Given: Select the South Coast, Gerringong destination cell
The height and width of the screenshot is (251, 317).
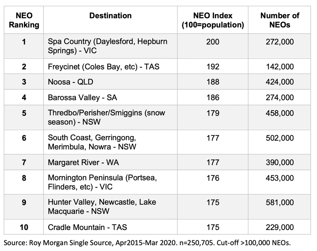Looking at the screenshot, I should click(92, 142).
